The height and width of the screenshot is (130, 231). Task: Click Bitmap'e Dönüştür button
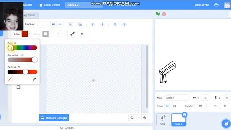pos(54,118)
